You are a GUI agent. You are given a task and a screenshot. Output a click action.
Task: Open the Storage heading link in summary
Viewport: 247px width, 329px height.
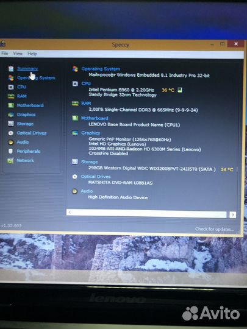click(x=90, y=162)
